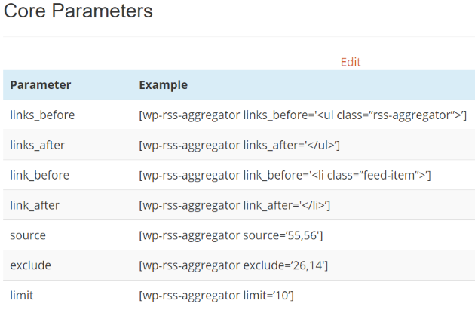Click the links_before shortcode example text
475x310 pixels.
[303, 115]
